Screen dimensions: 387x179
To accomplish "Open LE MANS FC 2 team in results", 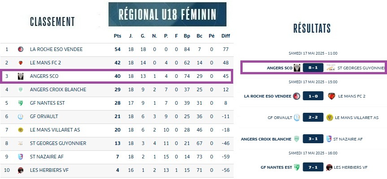I will tap(352, 96).
